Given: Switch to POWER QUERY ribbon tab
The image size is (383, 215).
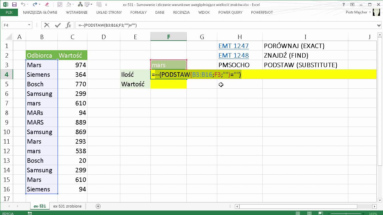Looking at the screenshot, I should pos(230,12).
